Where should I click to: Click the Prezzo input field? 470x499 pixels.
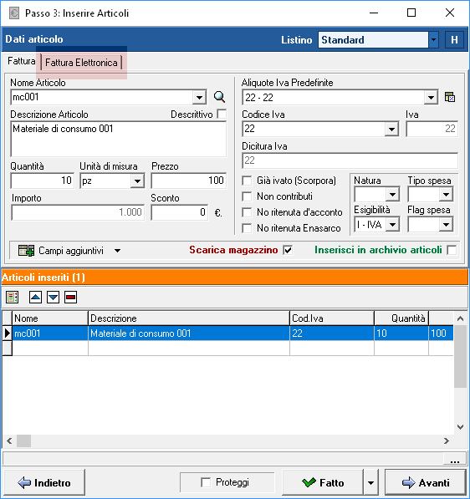[x=188, y=181]
